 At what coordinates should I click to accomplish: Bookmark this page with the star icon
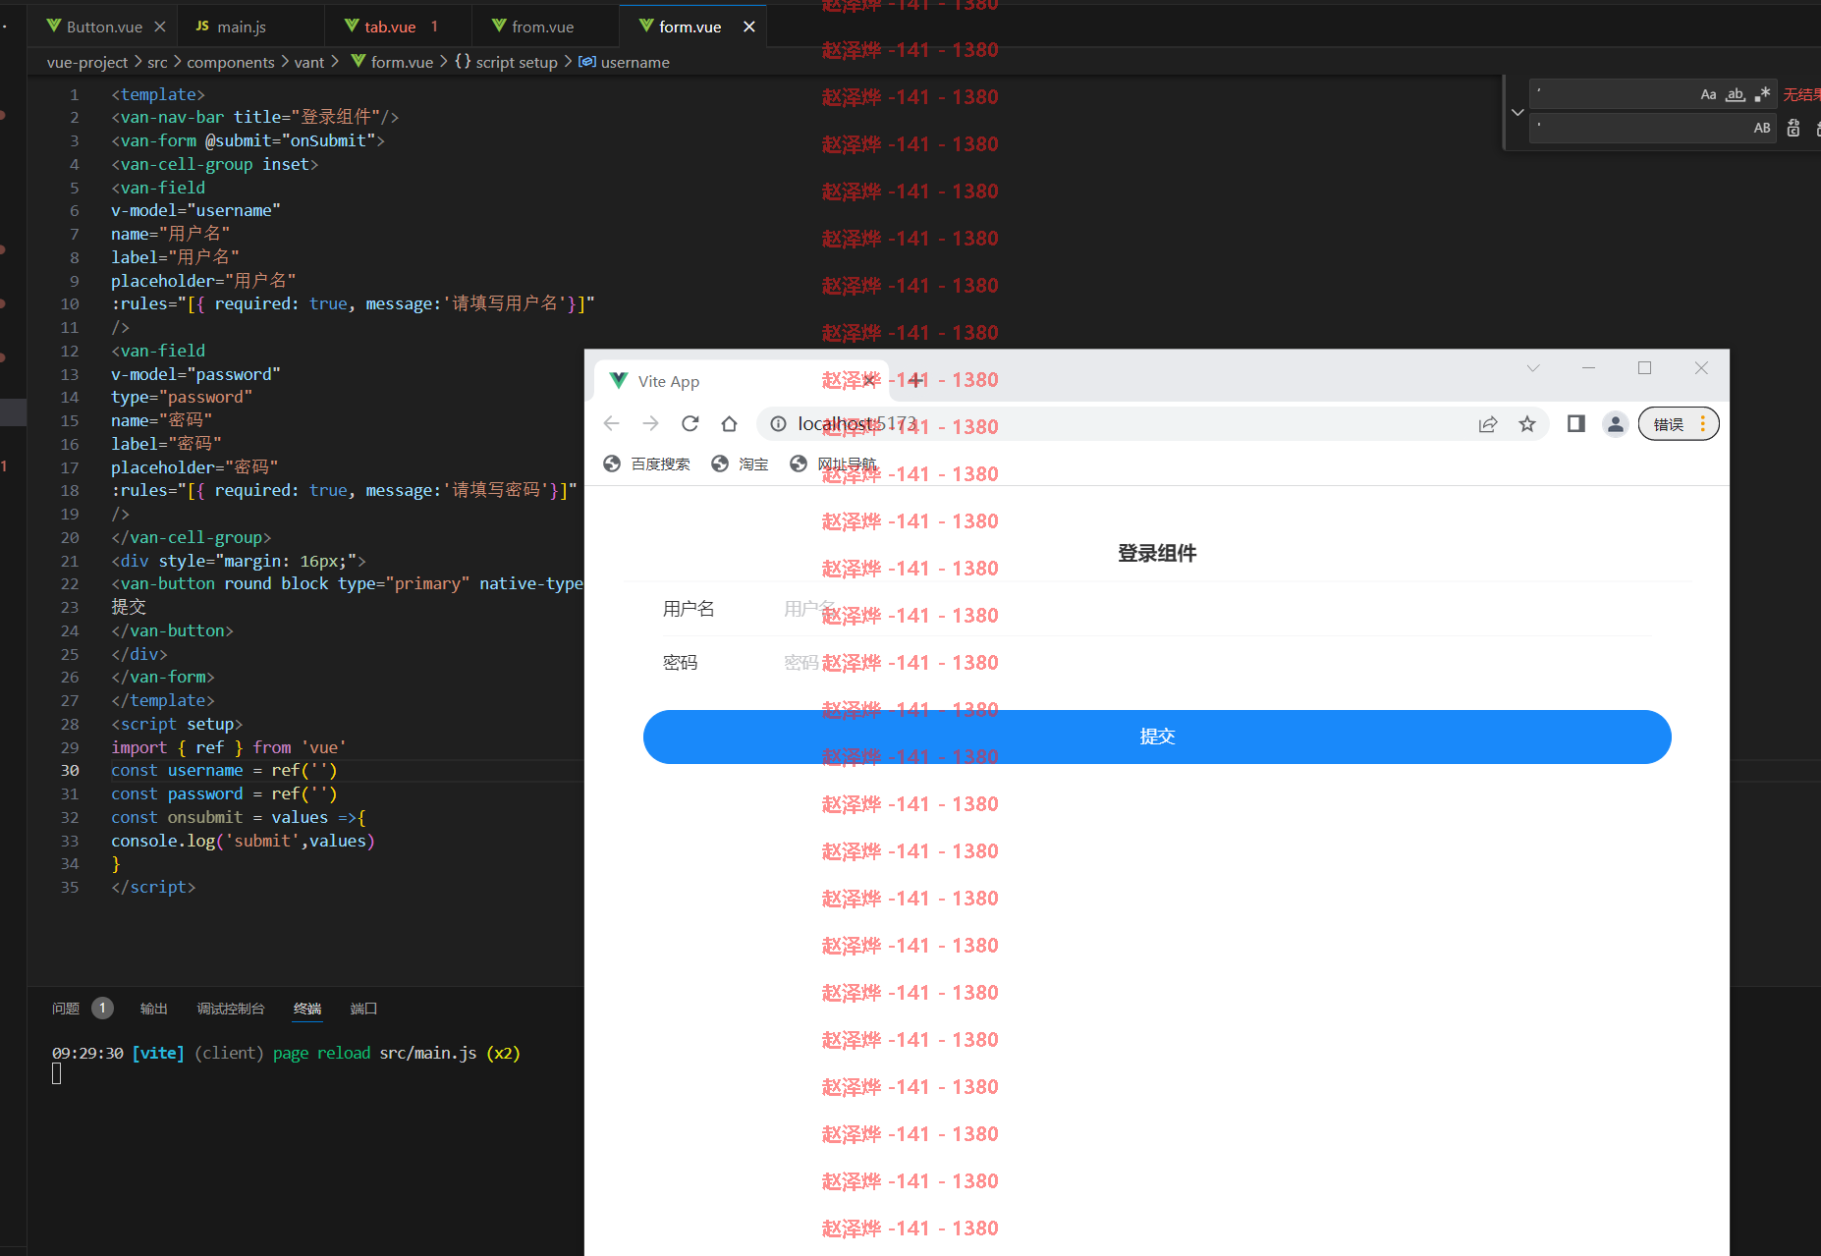1527,423
